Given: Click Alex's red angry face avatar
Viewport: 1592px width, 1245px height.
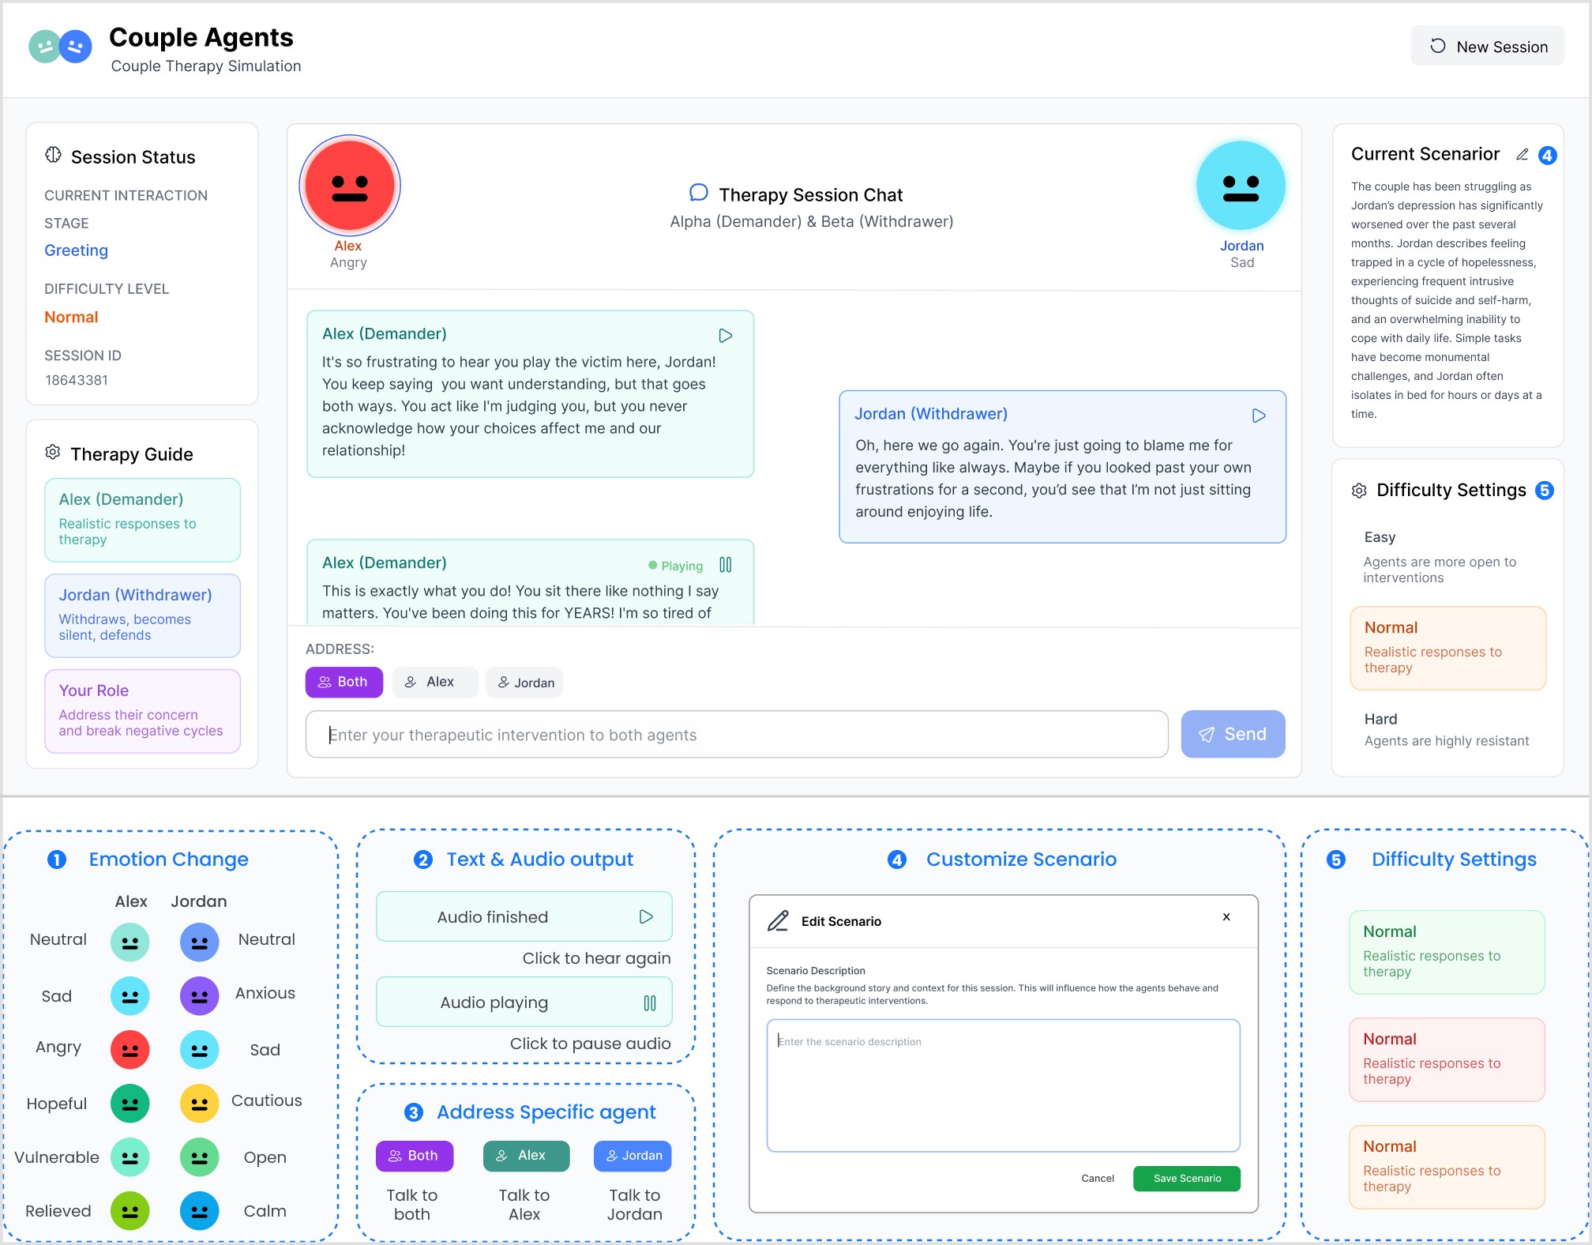Looking at the screenshot, I should [350, 186].
